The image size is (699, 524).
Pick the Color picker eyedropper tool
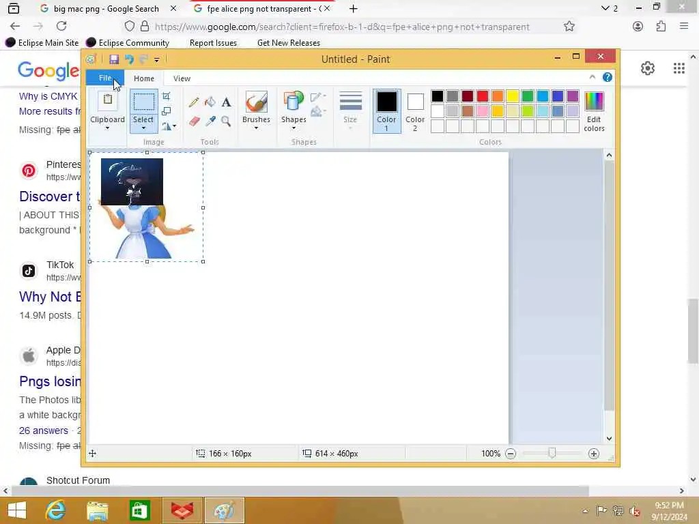[x=210, y=121]
